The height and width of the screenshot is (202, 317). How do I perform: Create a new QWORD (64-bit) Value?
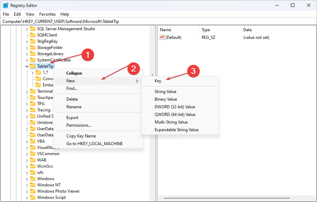pos(180,115)
